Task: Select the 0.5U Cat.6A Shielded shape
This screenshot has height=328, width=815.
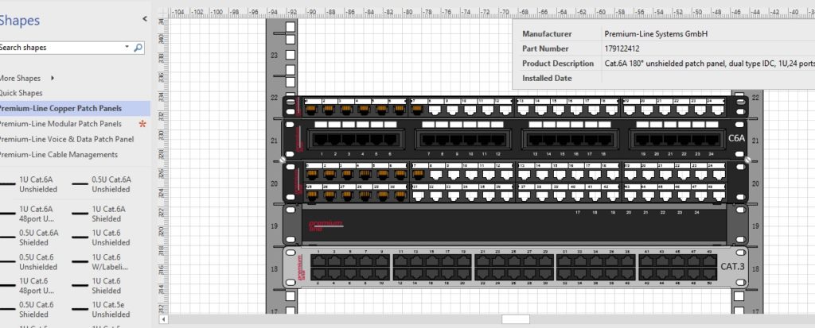Action: coord(29,237)
